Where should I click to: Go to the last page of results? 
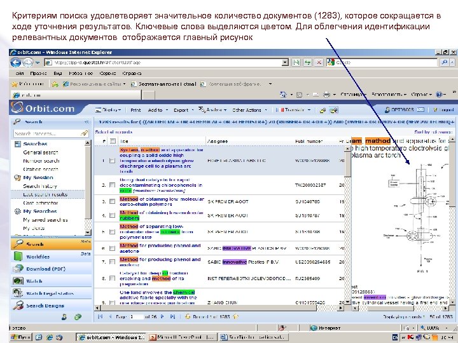[172, 316]
